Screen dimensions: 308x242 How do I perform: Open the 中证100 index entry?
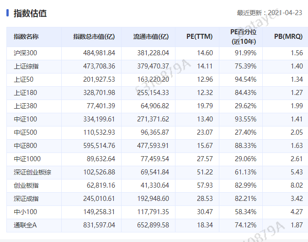point(25,119)
